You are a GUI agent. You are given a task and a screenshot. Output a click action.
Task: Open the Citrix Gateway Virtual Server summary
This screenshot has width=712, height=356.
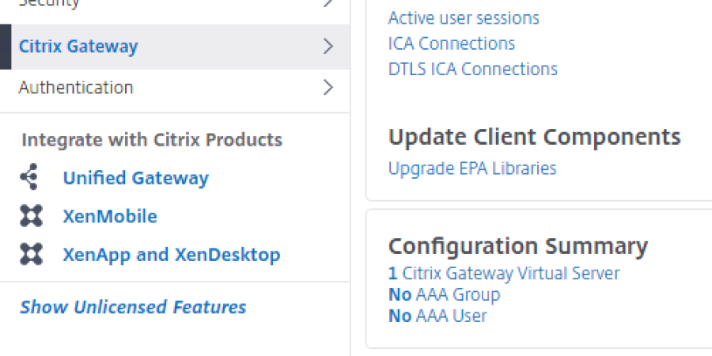504,274
